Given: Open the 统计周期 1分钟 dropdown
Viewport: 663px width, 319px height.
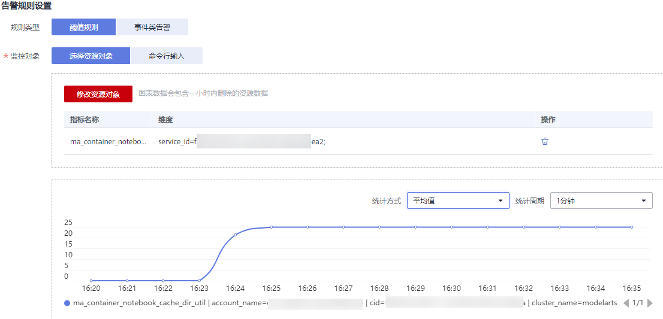Looking at the screenshot, I should click(601, 201).
